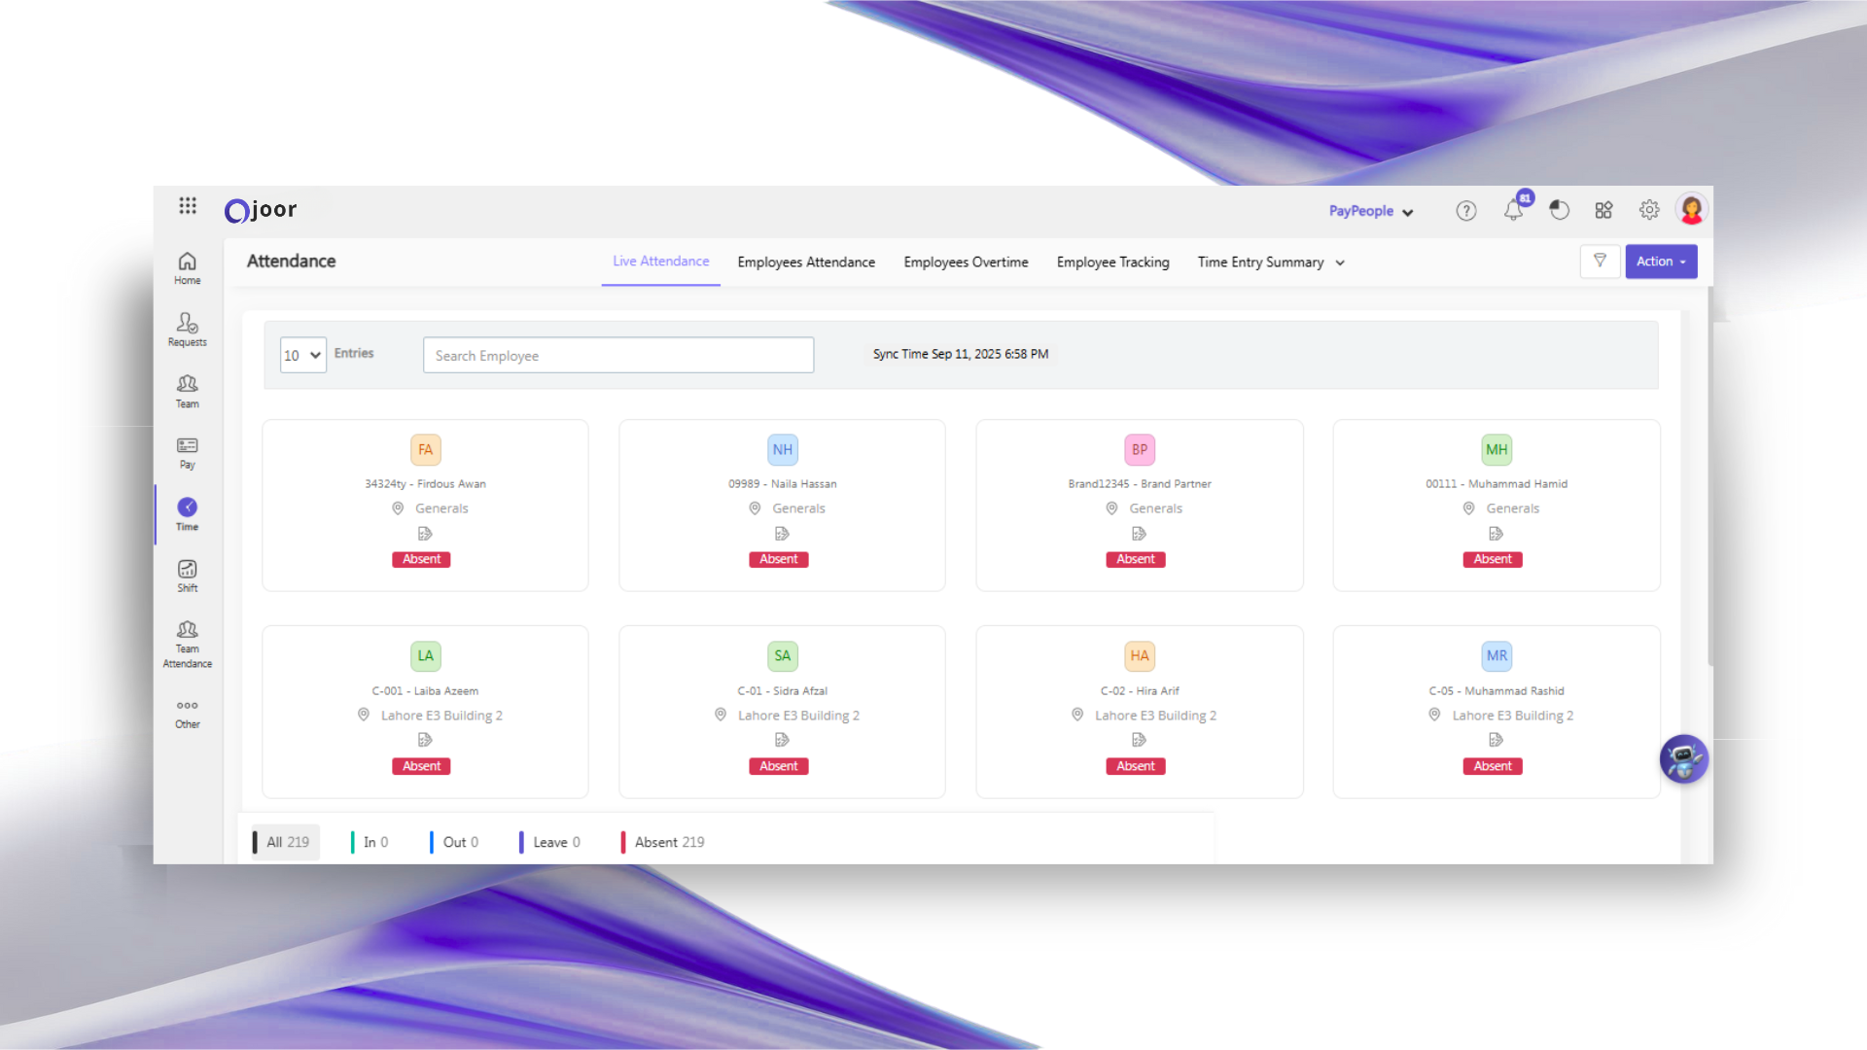Open the app grid launcher icon

point(188,205)
